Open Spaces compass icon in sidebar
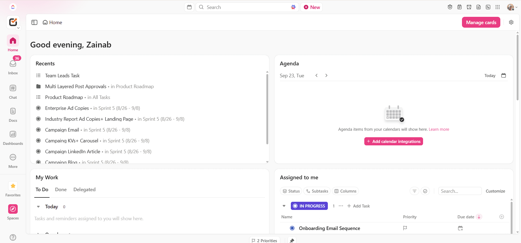Viewport: 521px width, 243px height. click(13, 209)
